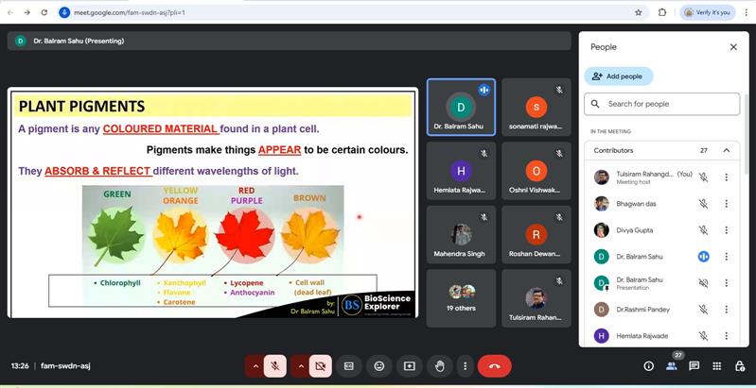Click the presentation audio muted icon
Image resolution: width=756 pixels, height=388 pixels.
(703, 282)
